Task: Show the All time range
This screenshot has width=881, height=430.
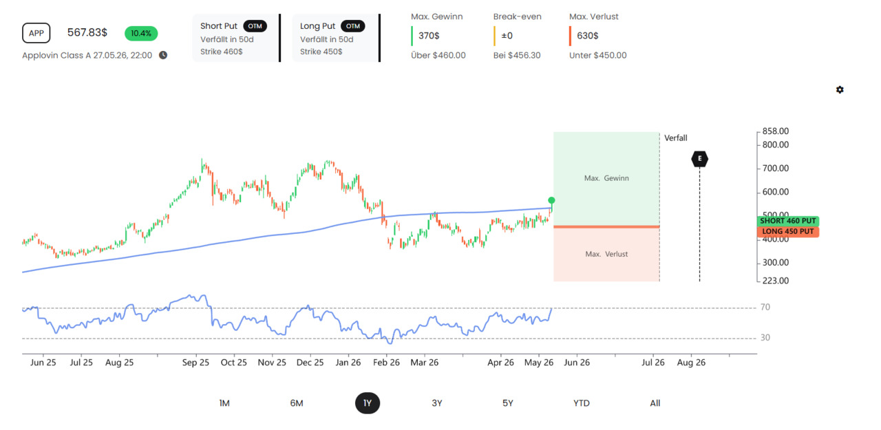Action: point(655,403)
